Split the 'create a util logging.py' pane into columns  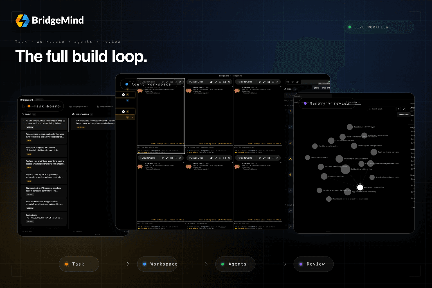pos(220,82)
